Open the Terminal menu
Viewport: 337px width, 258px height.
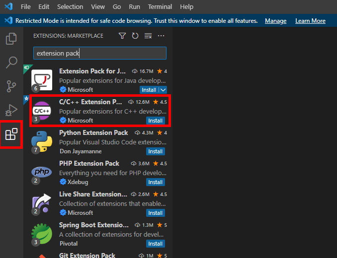click(x=160, y=6)
